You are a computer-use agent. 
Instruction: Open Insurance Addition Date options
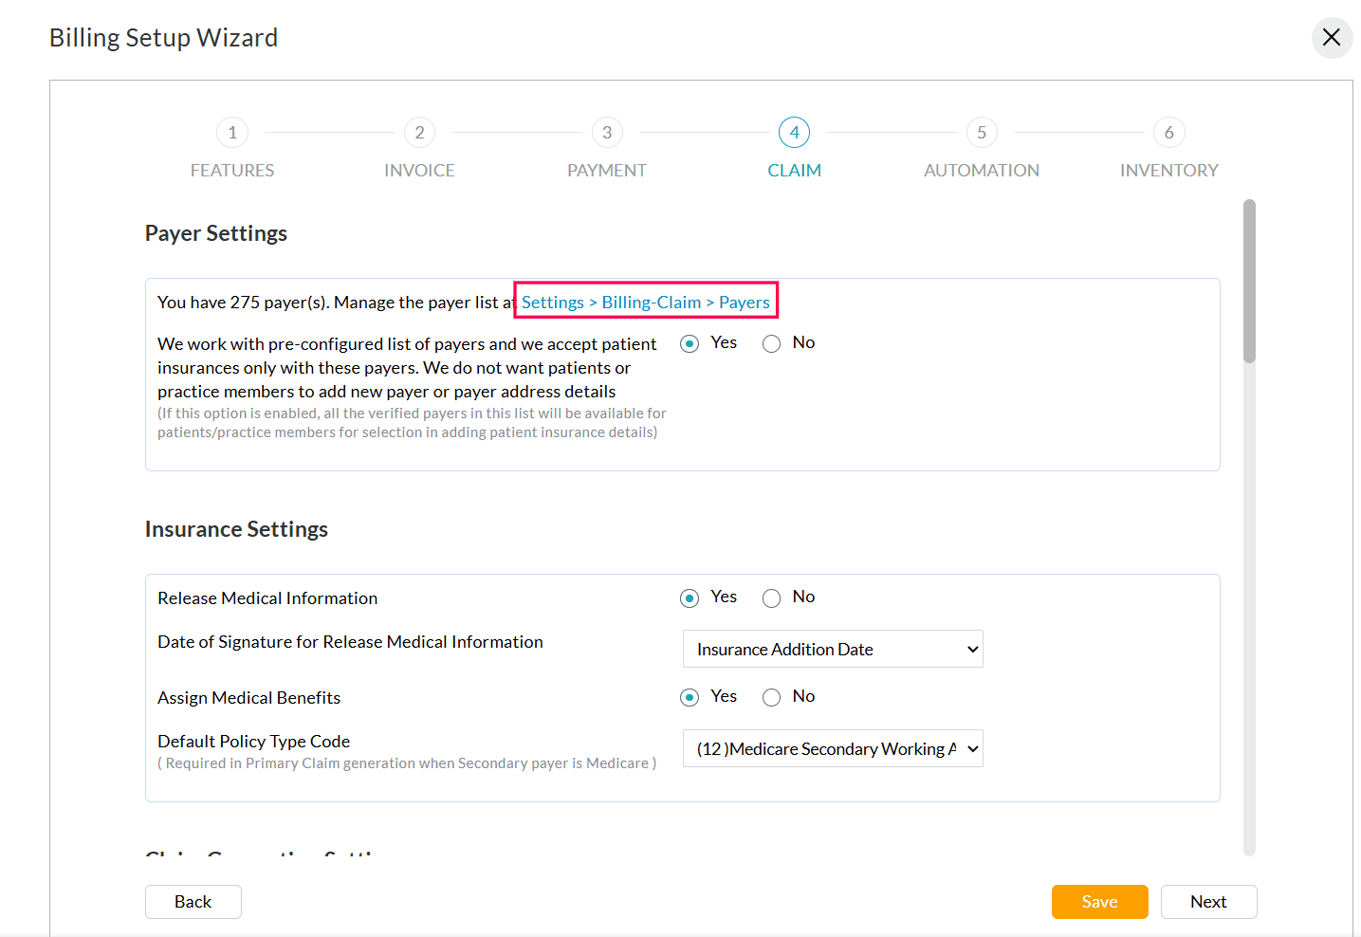point(832,649)
